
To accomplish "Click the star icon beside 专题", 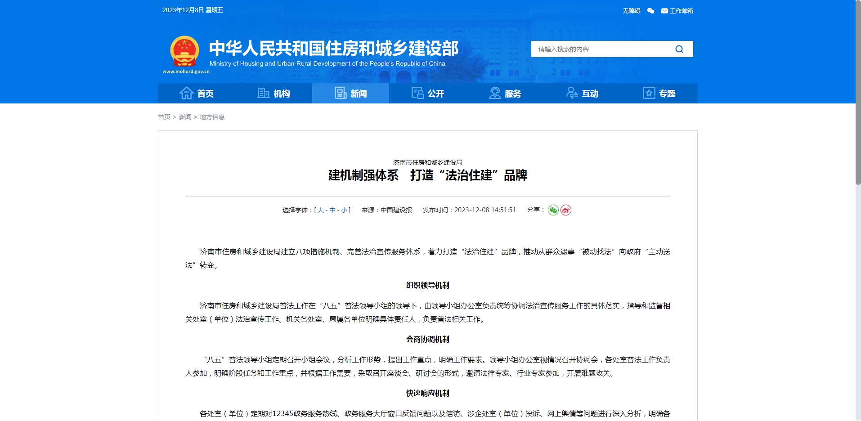I will pyautogui.click(x=649, y=93).
